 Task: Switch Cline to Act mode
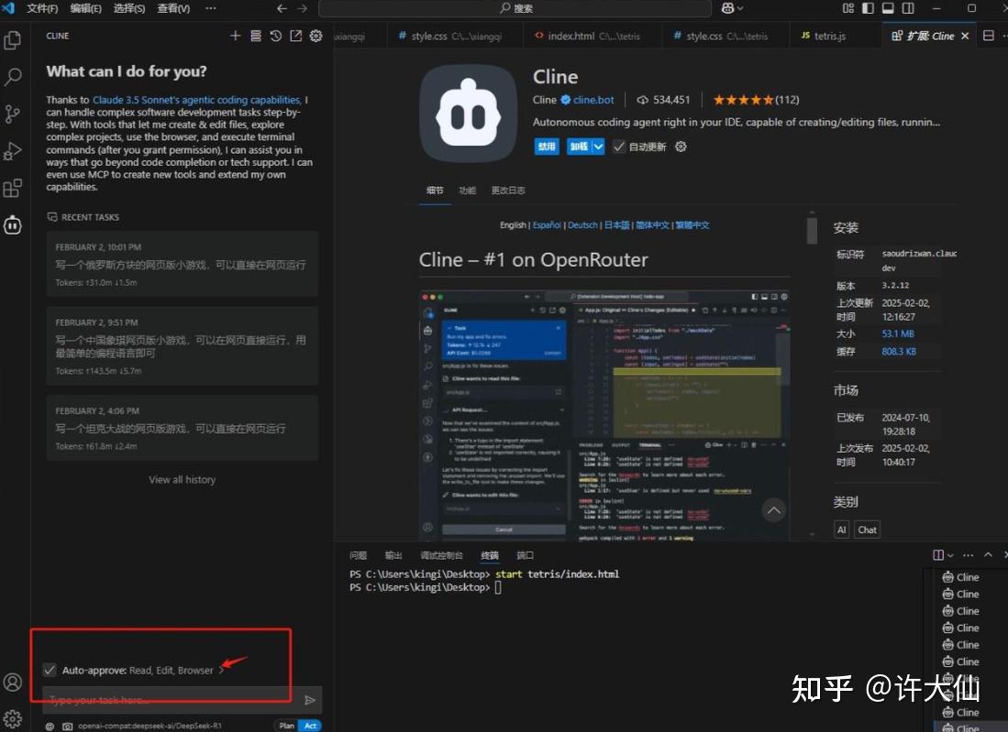310,724
